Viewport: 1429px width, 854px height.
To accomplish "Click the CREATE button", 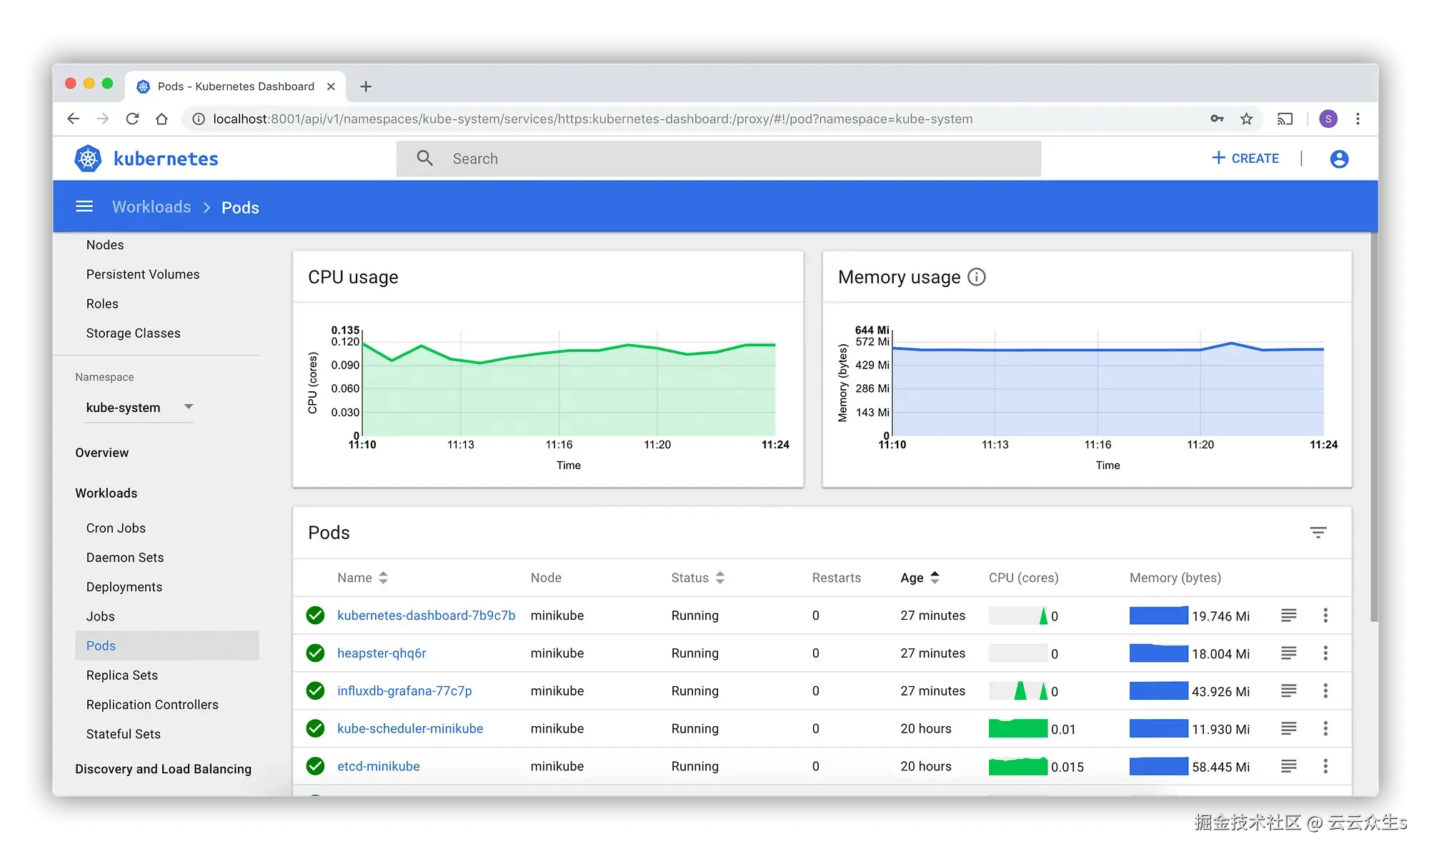I will (x=1245, y=159).
